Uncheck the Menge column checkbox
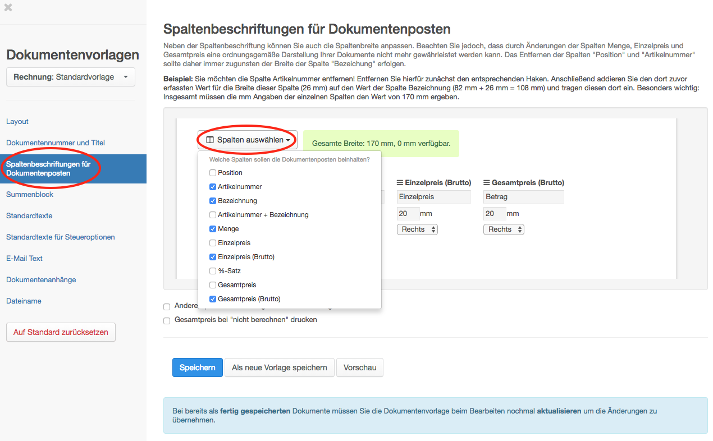This screenshot has height=441, width=713. pyautogui.click(x=213, y=229)
